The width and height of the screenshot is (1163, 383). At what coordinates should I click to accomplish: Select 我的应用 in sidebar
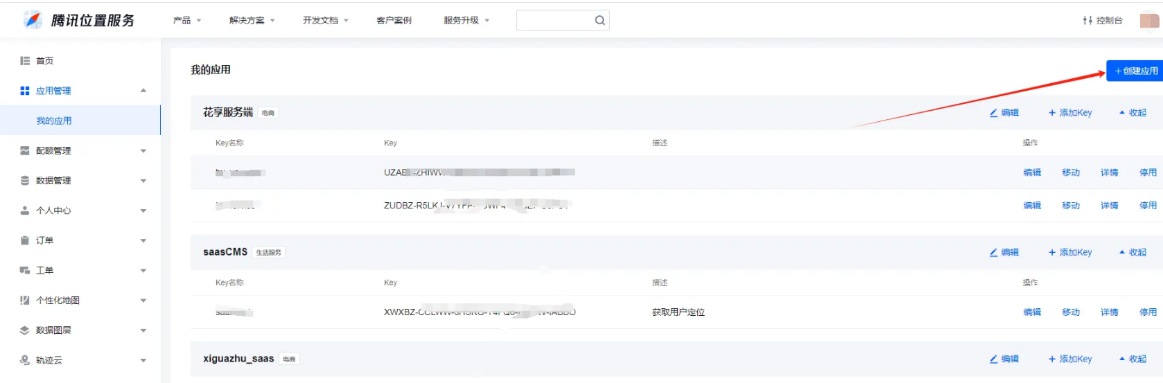click(x=80, y=121)
